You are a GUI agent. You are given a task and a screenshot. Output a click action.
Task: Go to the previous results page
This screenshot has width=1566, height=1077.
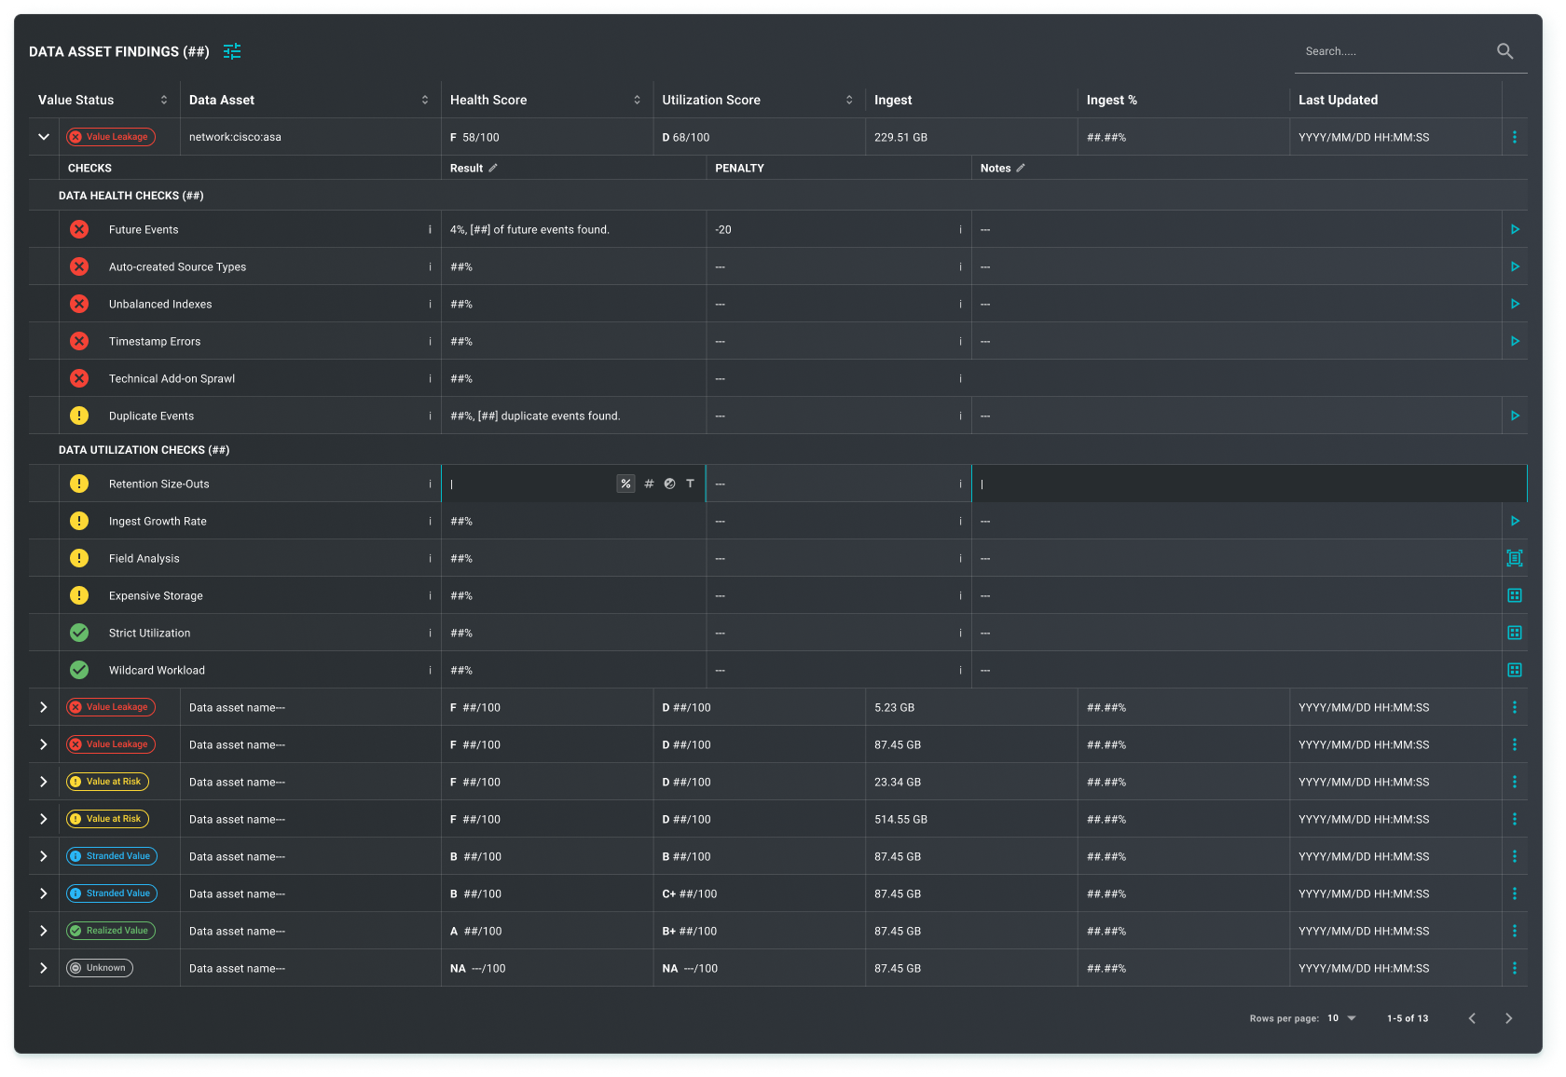pyautogui.click(x=1472, y=1018)
